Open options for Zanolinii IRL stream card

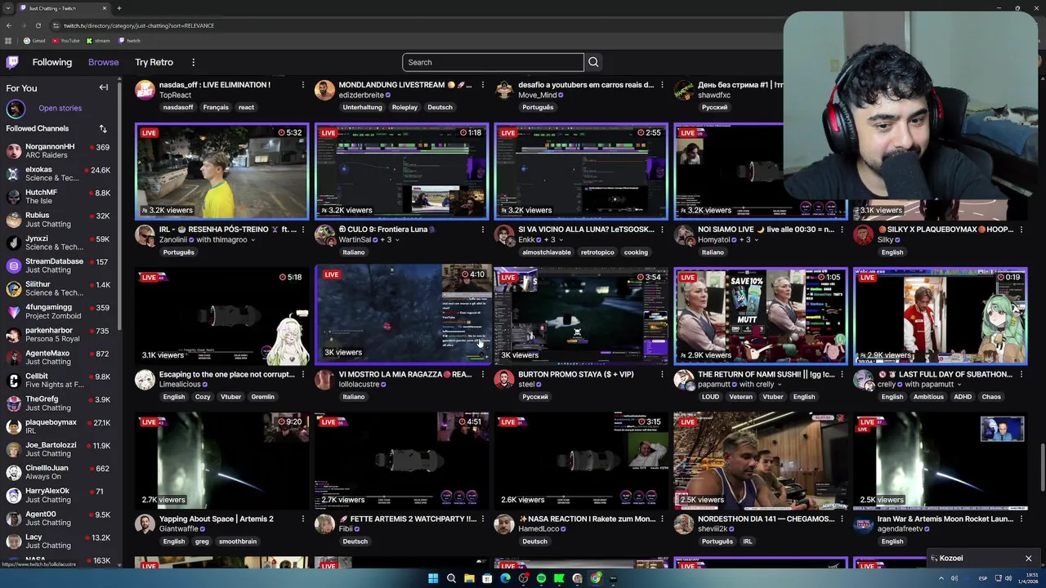(x=302, y=229)
